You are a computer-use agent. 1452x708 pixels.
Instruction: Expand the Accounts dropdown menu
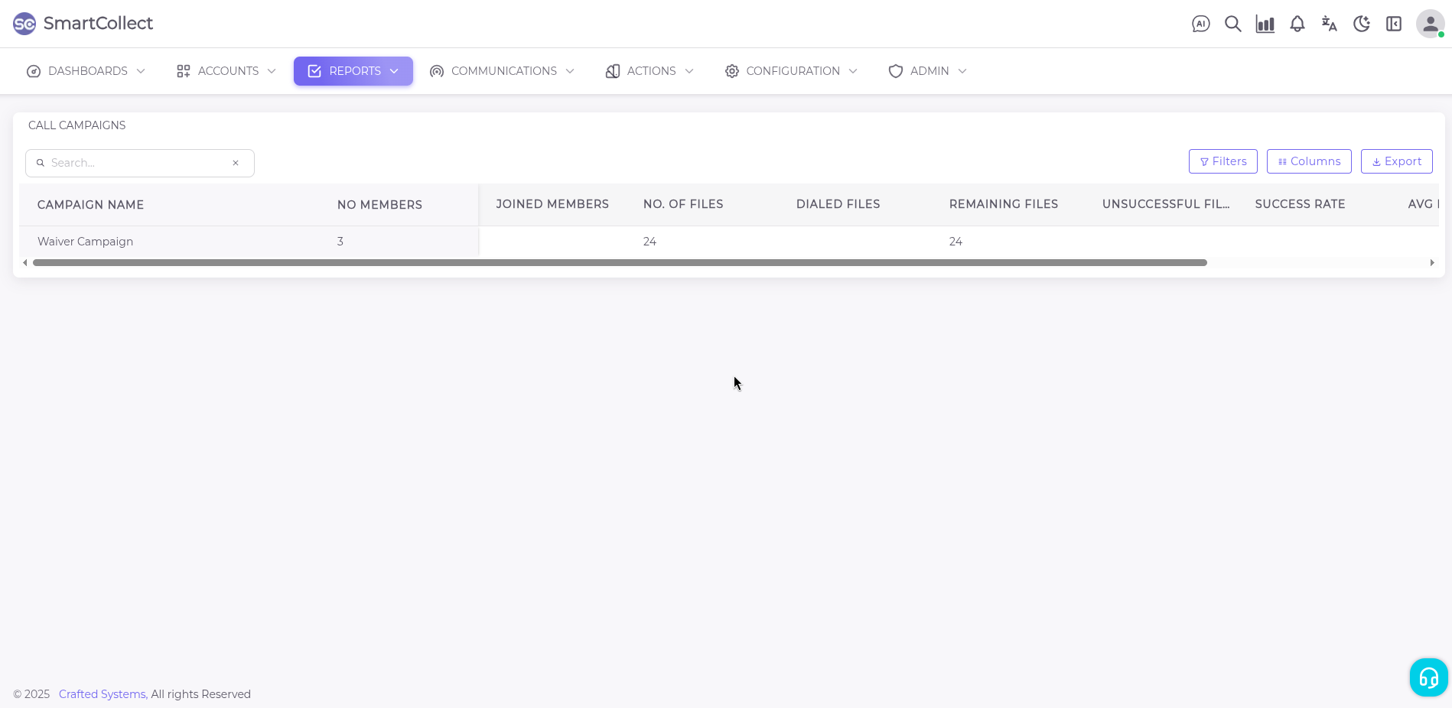(226, 71)
